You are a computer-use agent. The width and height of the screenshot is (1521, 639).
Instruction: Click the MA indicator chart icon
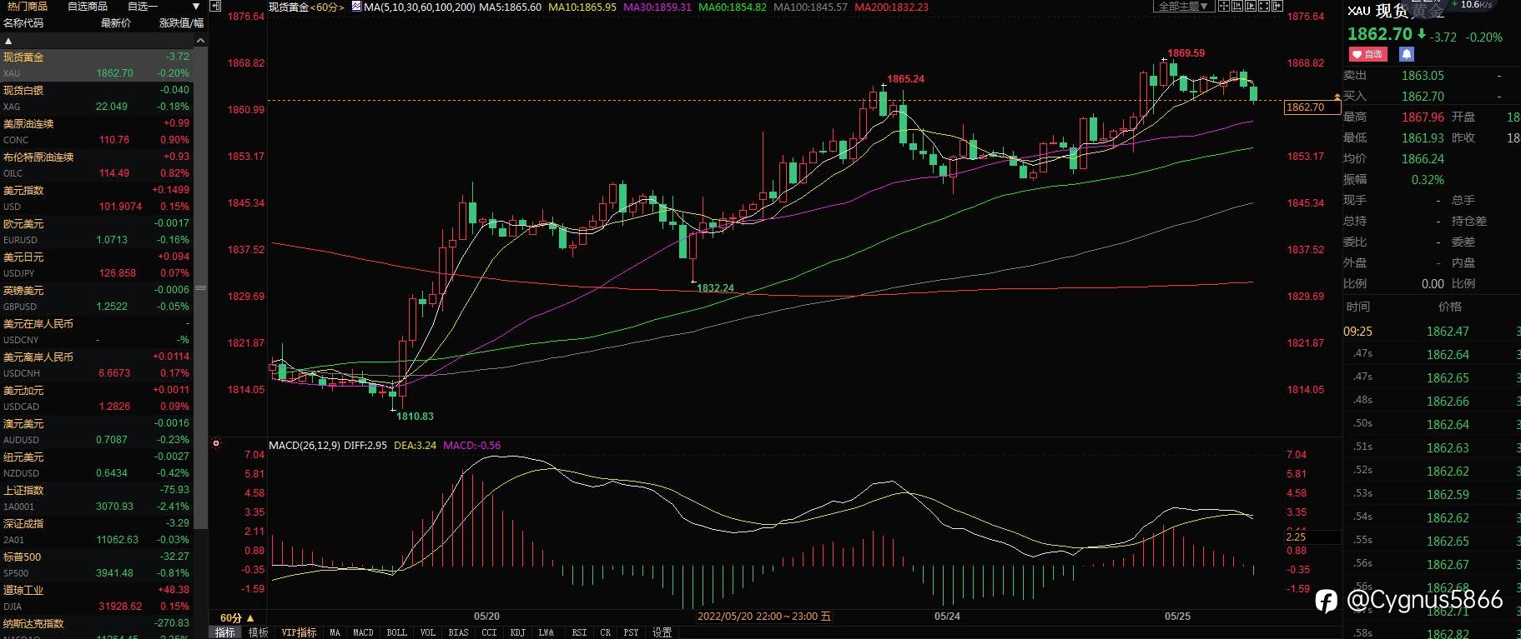357,7
